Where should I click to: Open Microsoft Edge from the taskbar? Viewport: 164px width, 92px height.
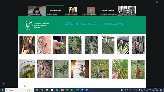click(77, 90)
